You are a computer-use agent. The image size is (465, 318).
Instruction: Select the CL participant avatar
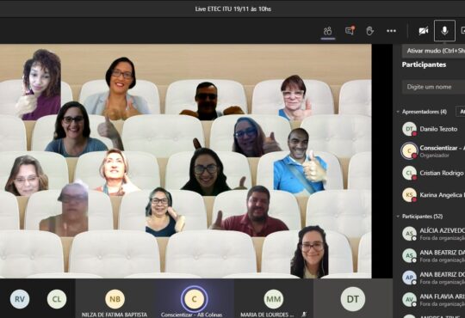tap(57, 299)
